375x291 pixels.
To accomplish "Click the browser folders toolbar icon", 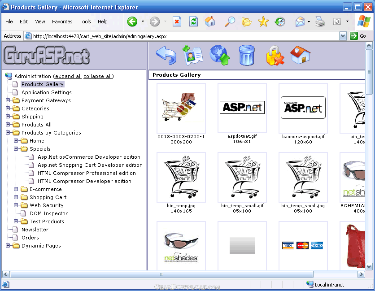I will (246, 22).
